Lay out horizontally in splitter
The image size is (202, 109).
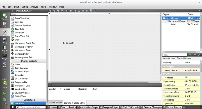(x=75, y=11)
